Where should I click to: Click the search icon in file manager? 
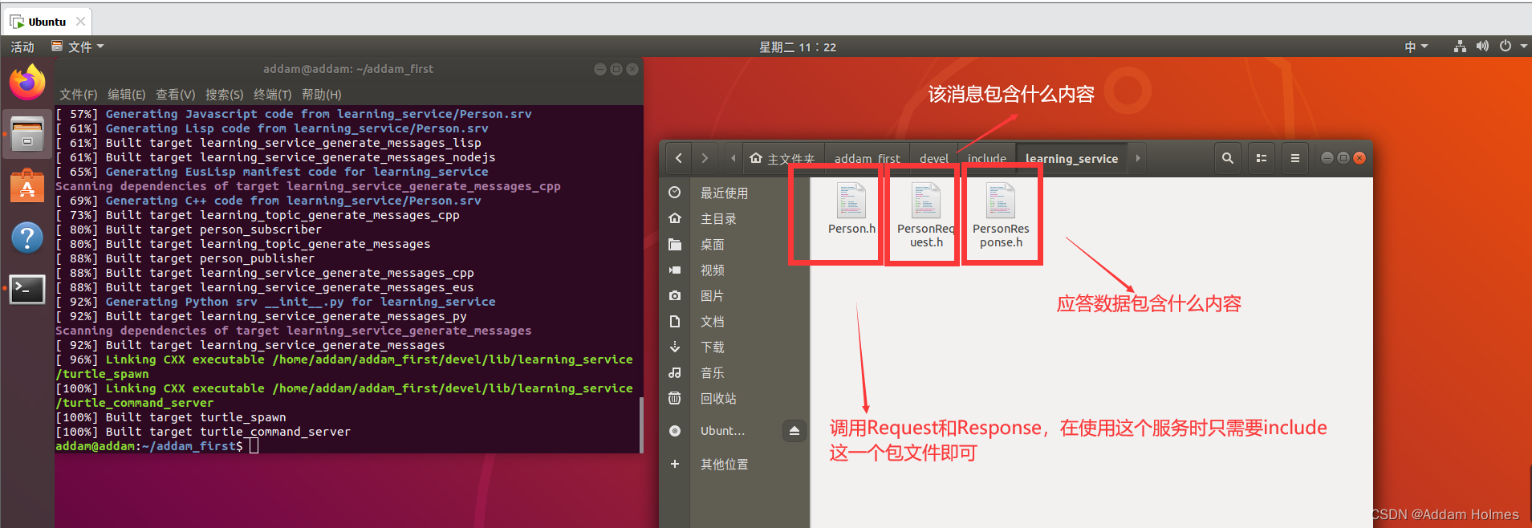(1227, 158)
